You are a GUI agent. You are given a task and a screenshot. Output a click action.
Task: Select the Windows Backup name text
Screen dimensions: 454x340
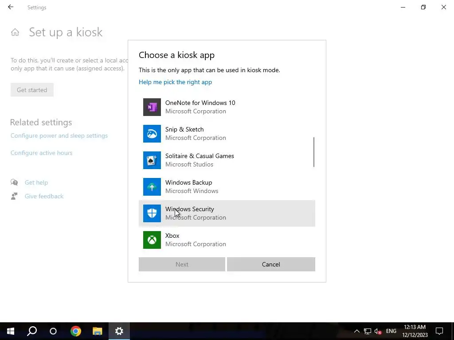pos(188,183)
